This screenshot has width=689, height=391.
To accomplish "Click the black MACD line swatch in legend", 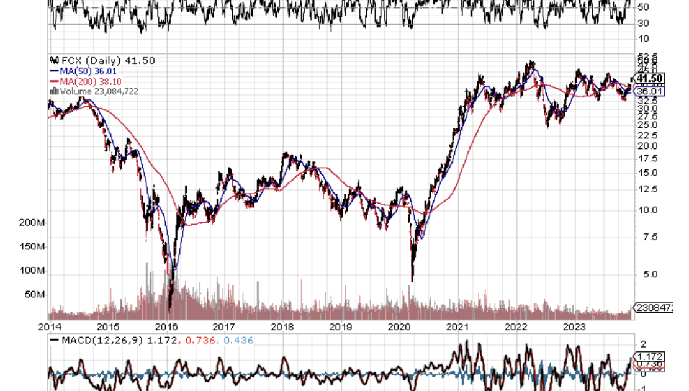I will coord(55,340).
